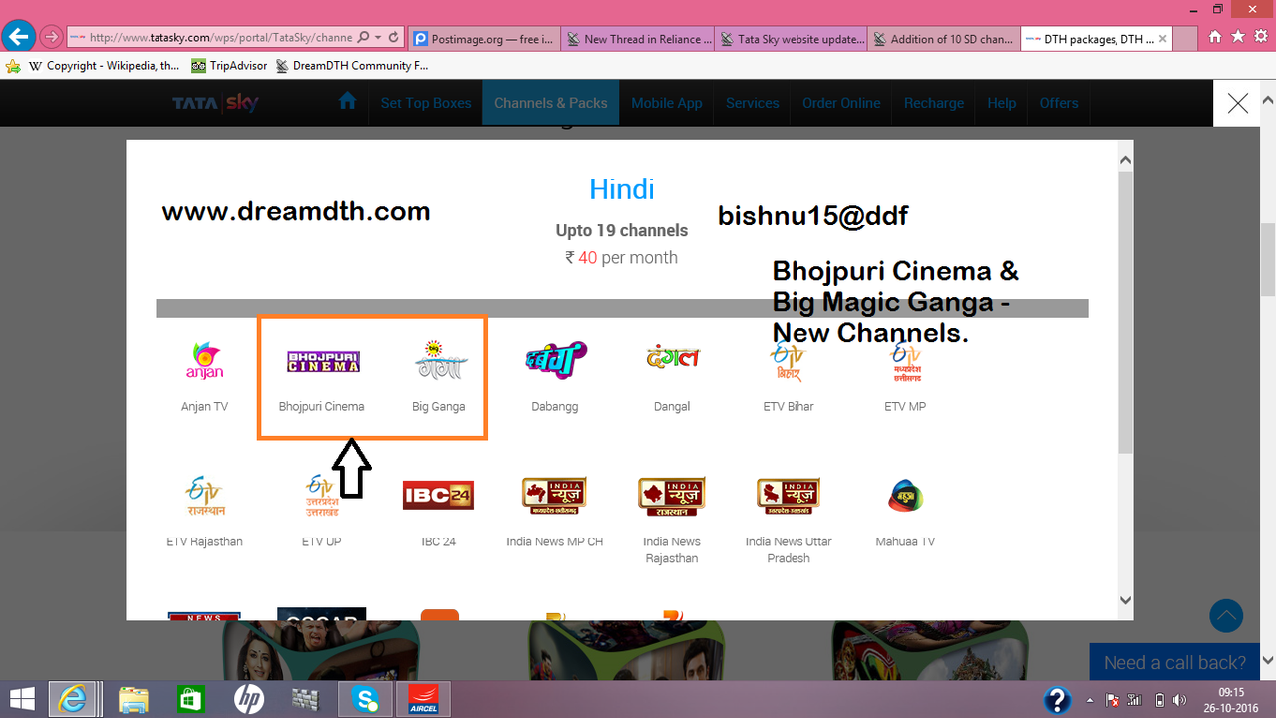The width and height of the screenshot is (1276, 718).
Task: Select the ETV Rajasthan channel logo
Action: click(x=205, y=496)
